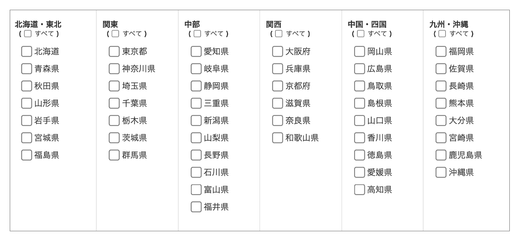
Task: Tick the 東京都 checkbox
Action: (x=114, y=51)
